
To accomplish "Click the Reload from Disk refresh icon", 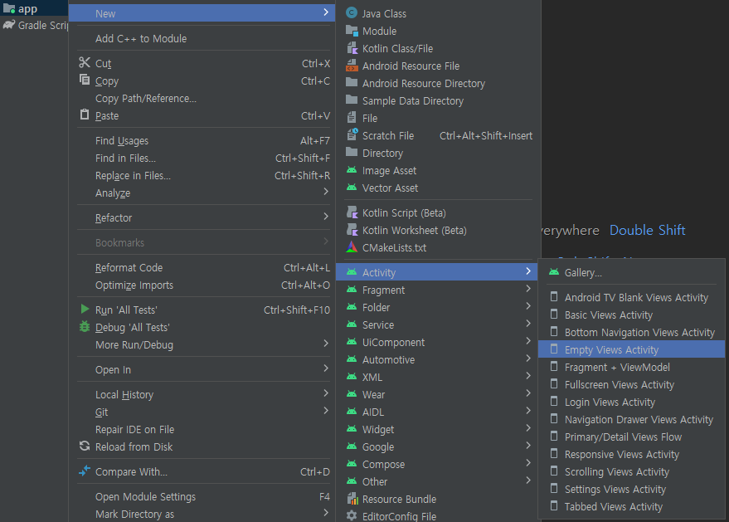I will 85,446.
